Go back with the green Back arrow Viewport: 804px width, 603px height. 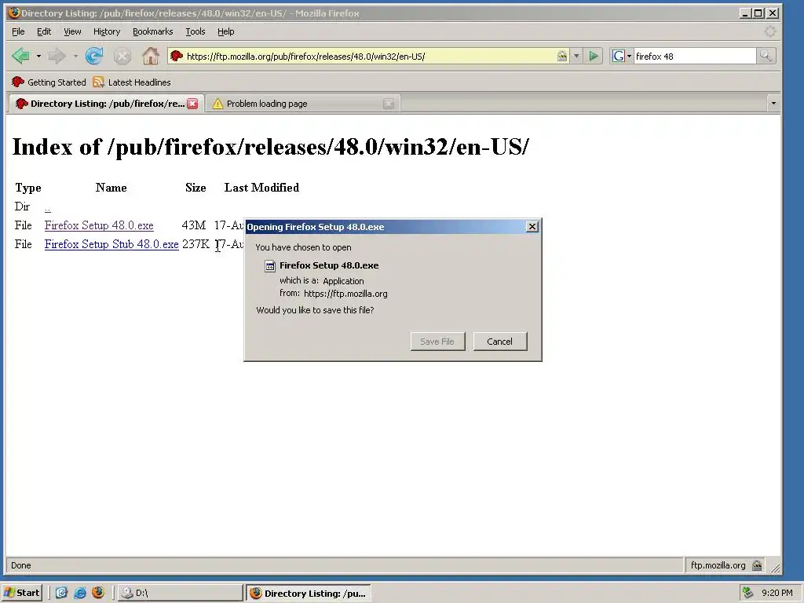[20, 56]
